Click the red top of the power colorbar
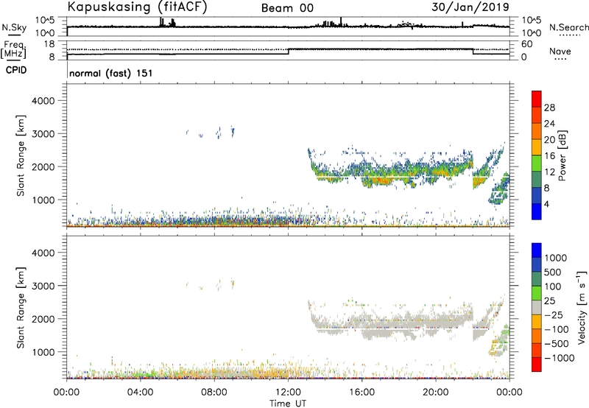 [537, 99]
